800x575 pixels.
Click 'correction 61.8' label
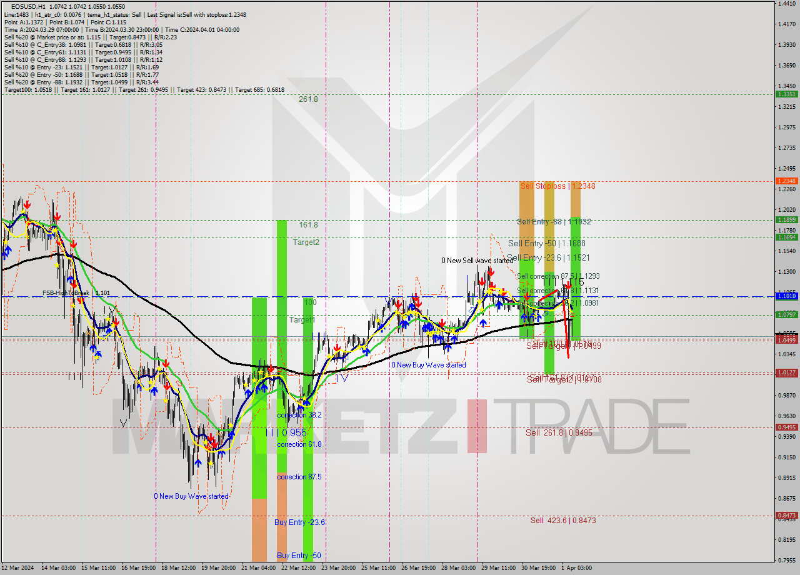(x=299, y=444)
